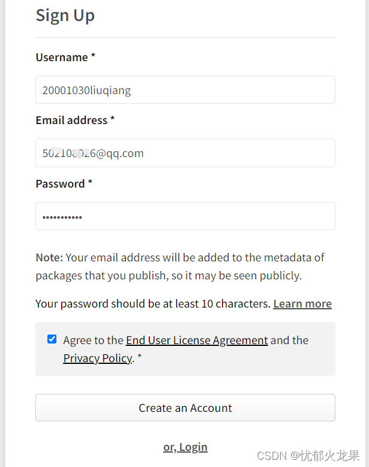369x467 pixels.
Task: Select the Password input box
Action: [185, 216]
